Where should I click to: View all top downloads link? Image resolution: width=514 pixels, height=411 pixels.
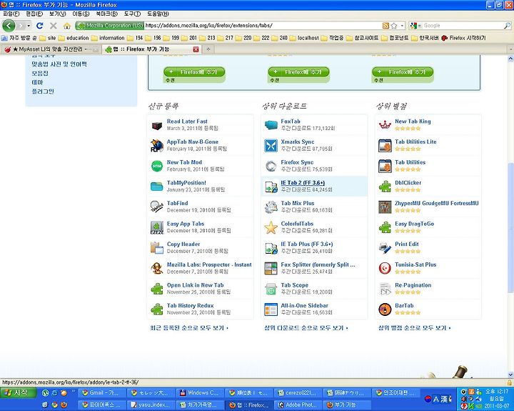(306, 328)
